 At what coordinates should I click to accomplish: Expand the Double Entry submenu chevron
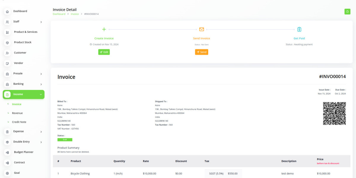[41, 142]
